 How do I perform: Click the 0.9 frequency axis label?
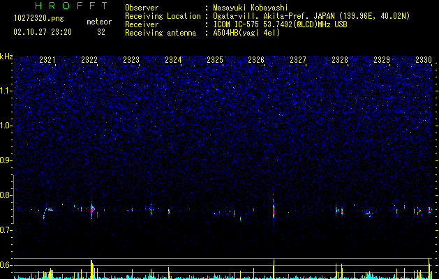(x=6, y=160)
